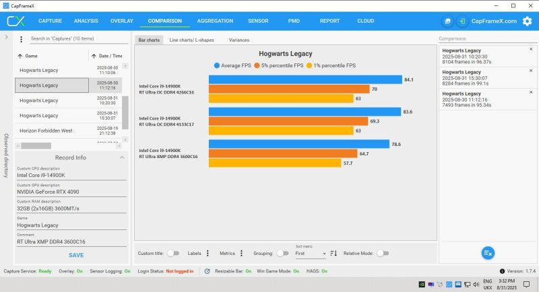This screenshot has width=539, height=292.
Task: Select the Bar charts tab
Action: tap(149, 40)
